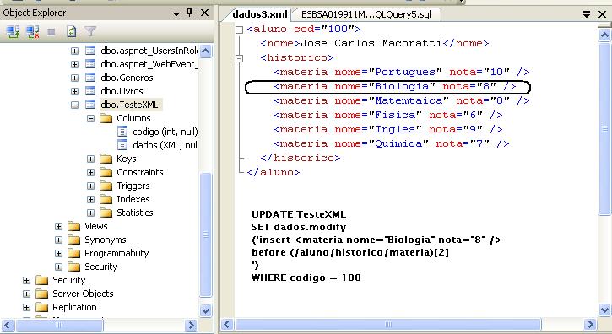Switch to the dados3.xml tab
612x334 pixels.
(259, 14)
